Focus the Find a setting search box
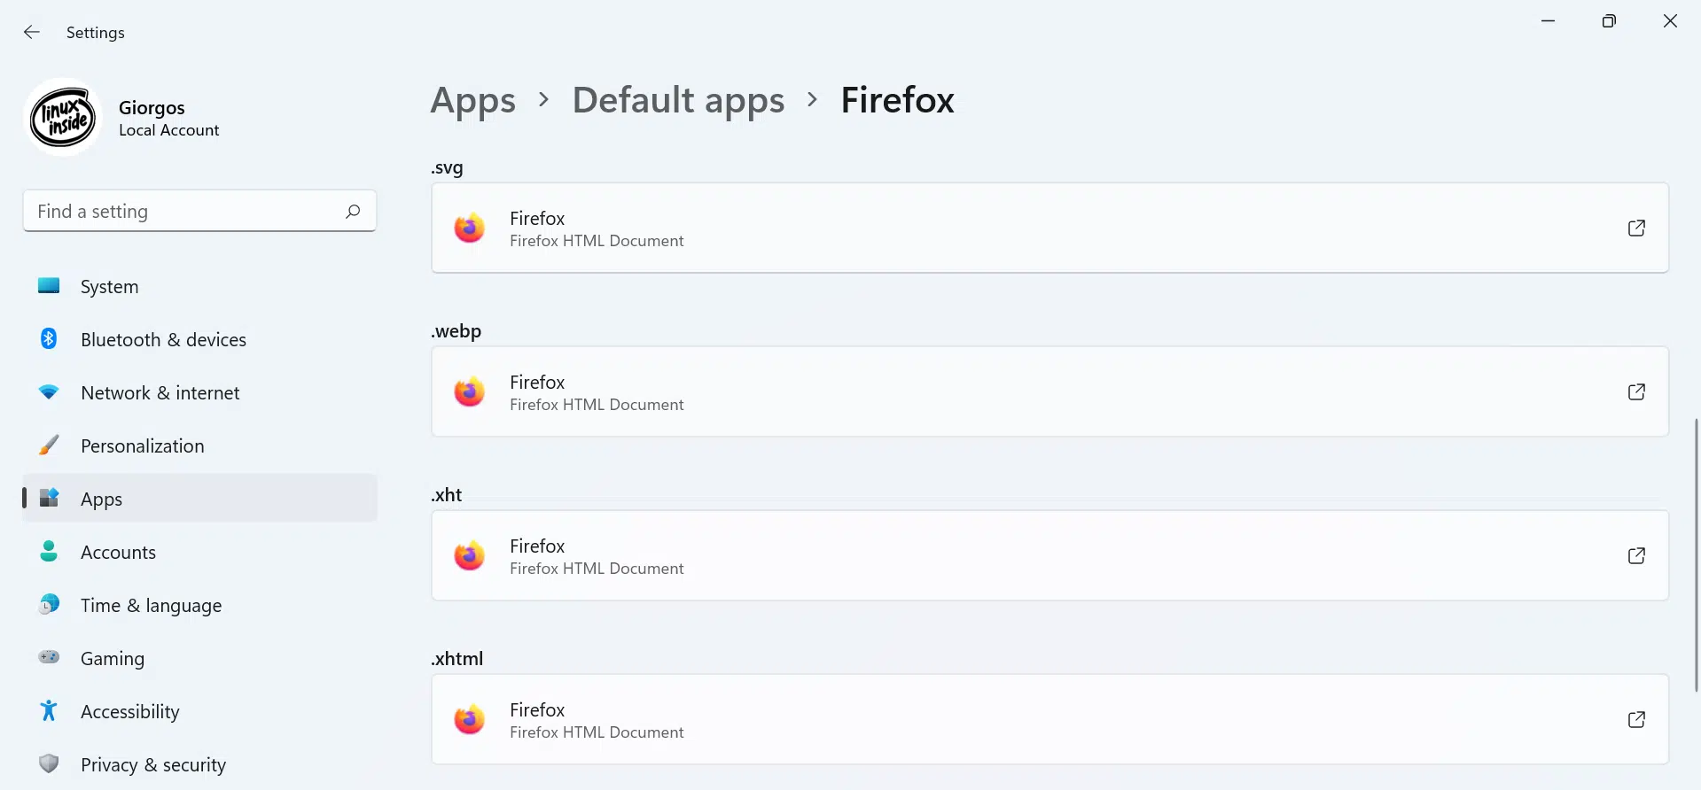Viewport: 1701px width, 790px height. 199,211
